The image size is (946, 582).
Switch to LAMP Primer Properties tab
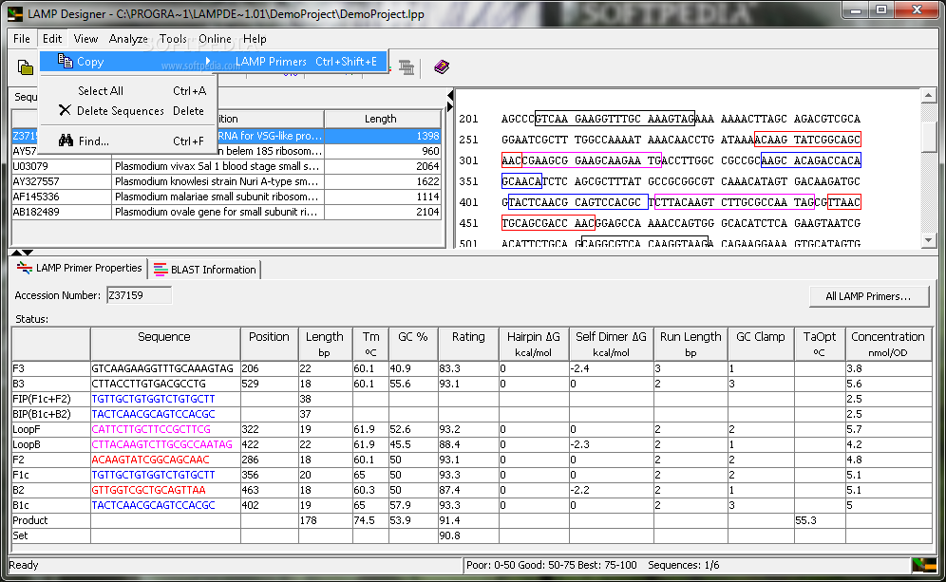pos(79,269)
